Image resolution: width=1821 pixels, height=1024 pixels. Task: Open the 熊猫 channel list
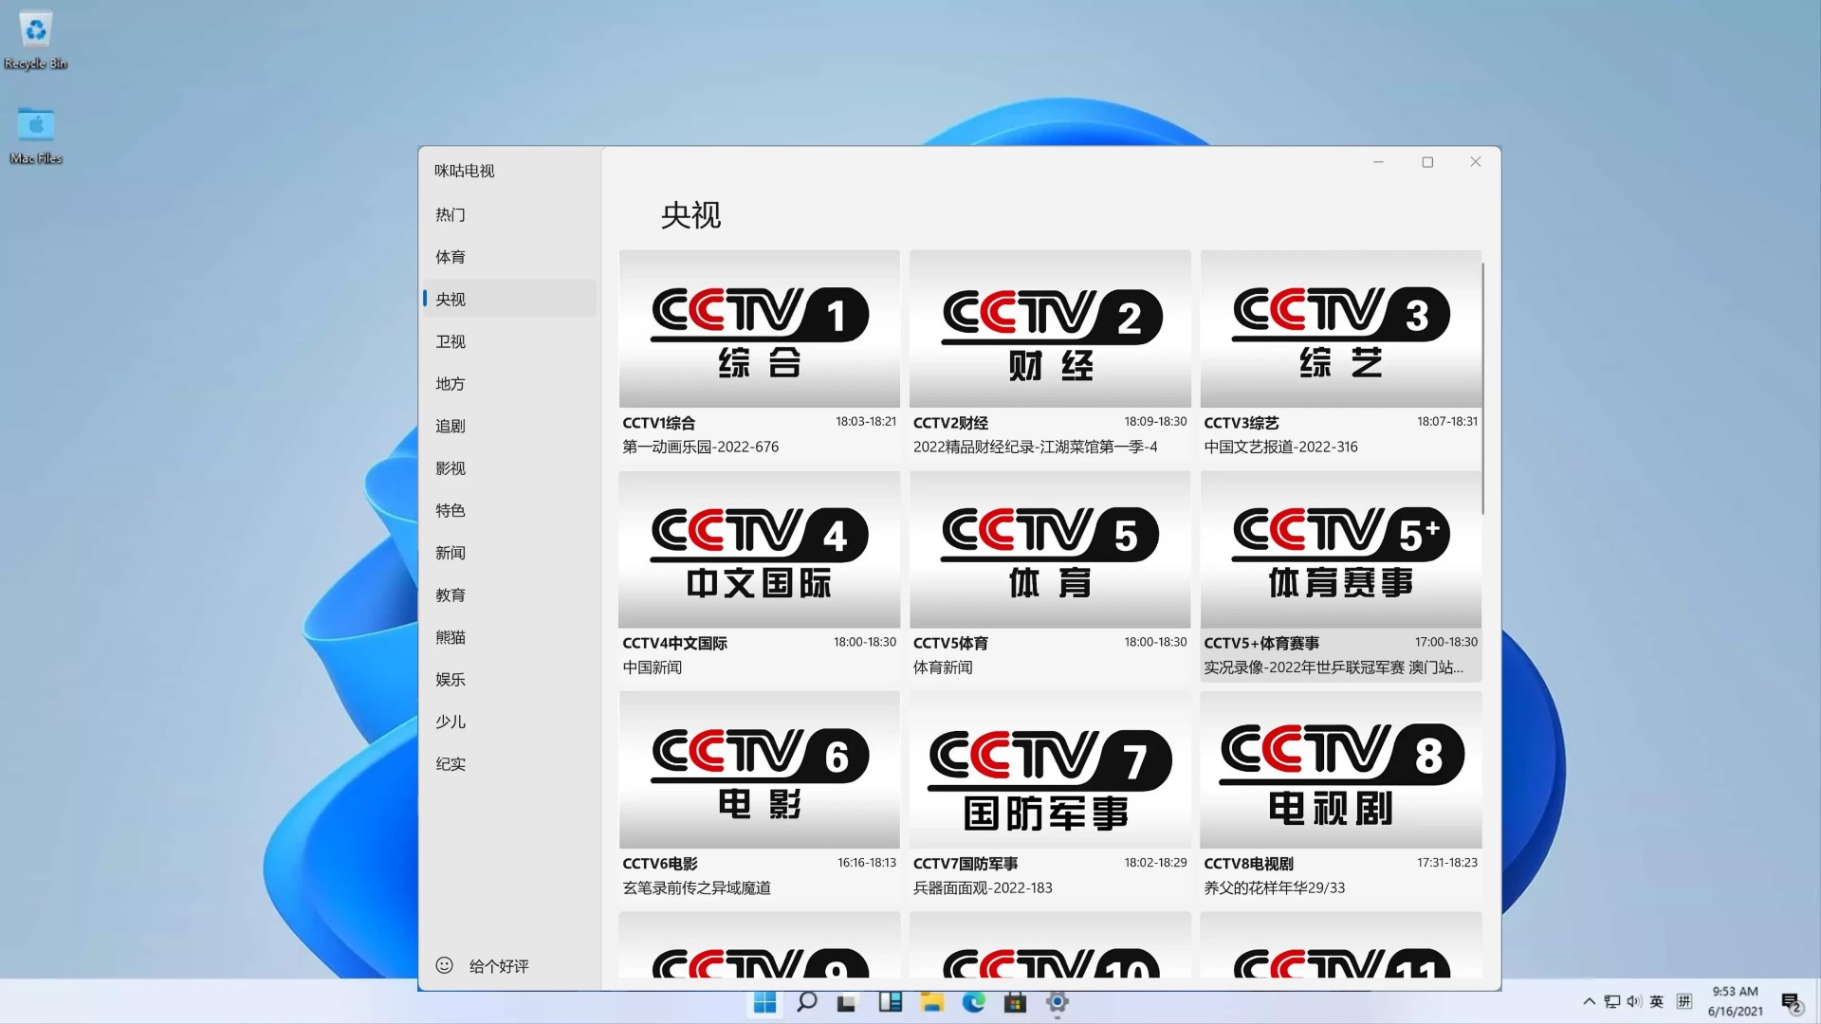pos(509,637)
